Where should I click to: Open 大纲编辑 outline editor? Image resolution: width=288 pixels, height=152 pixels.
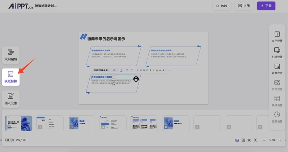[11, 55]
